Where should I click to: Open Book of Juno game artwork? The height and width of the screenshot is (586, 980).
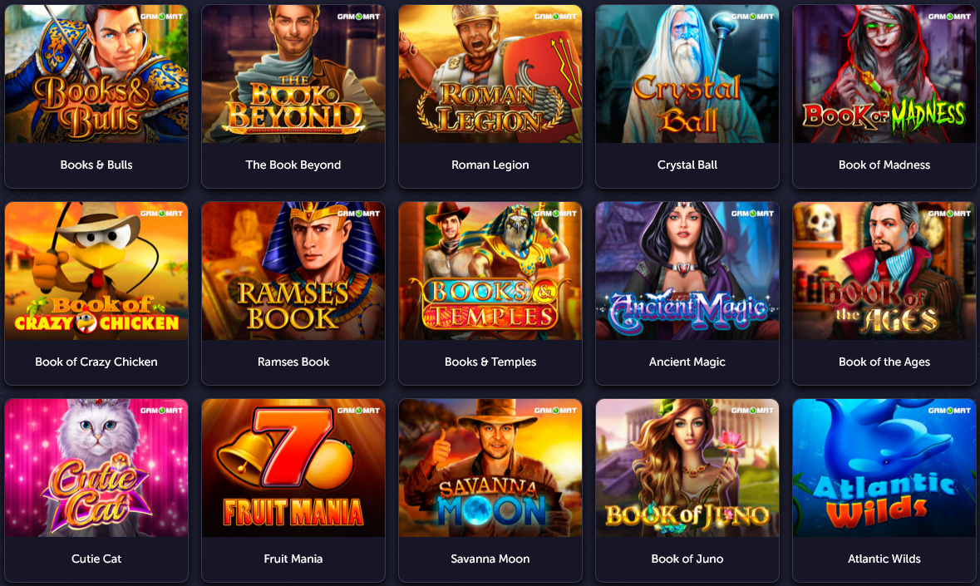[x=687, y=467]
